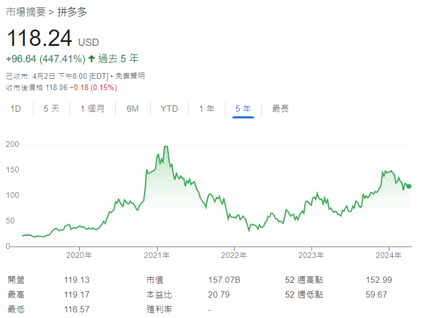Click the 最低 value 116.57

(76, 309)
